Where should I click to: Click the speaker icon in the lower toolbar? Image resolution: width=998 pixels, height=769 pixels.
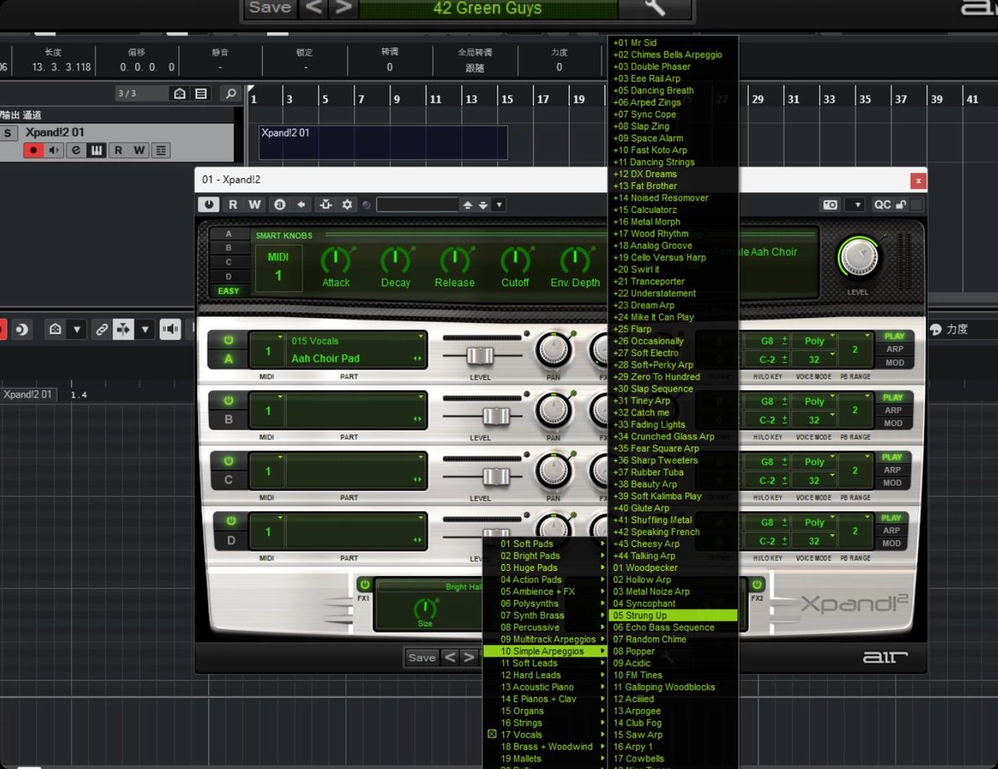pos(170,330)
